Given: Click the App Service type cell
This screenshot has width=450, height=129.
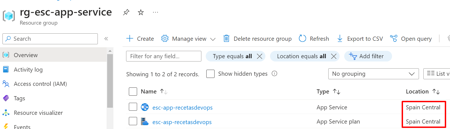Looking at the screenshot, I should [332, 107].
